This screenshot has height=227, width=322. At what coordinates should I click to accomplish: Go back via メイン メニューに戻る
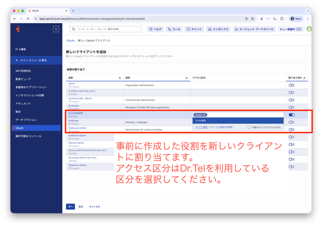(37, 60)
